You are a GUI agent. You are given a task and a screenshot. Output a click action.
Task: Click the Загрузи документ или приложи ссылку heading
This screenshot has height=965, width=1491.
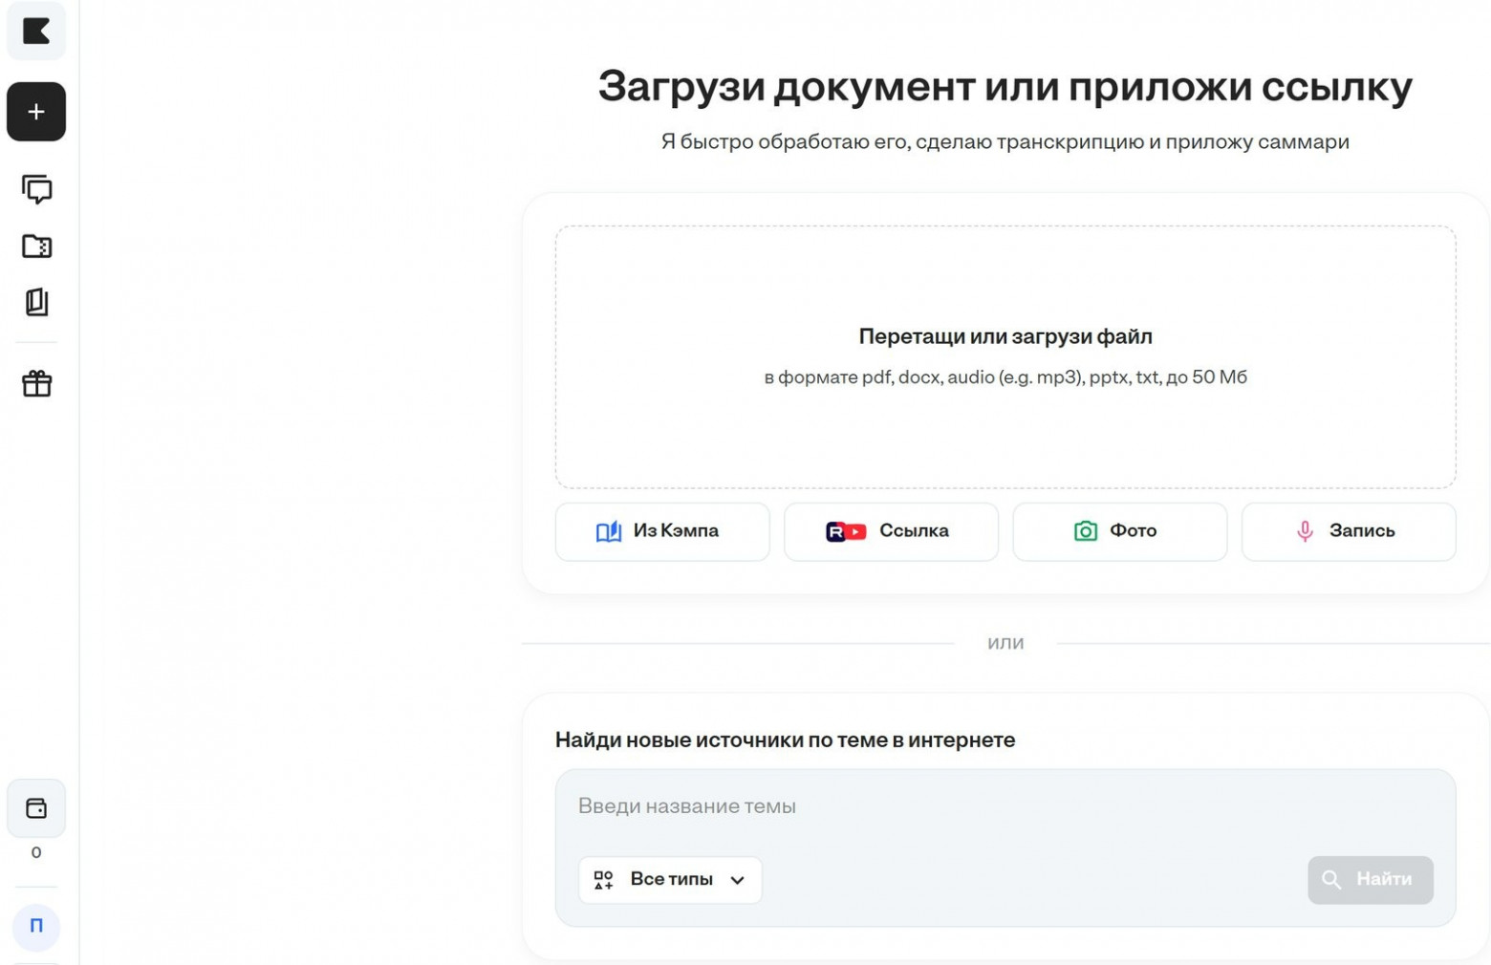(1005, 87)
